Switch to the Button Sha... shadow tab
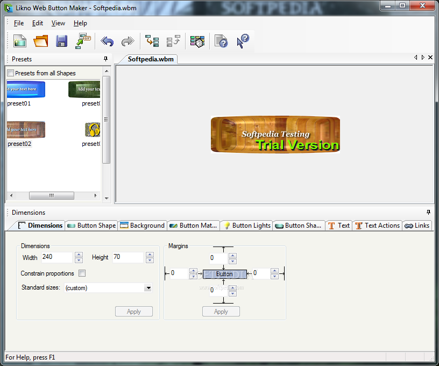Viewport: 439px width, 366px height. click(299, 226)
